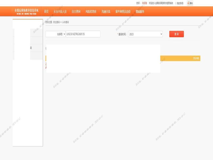Open 案件调查及追偿 in navigation bar
The image size is (213, 160).
pos(123,11)
